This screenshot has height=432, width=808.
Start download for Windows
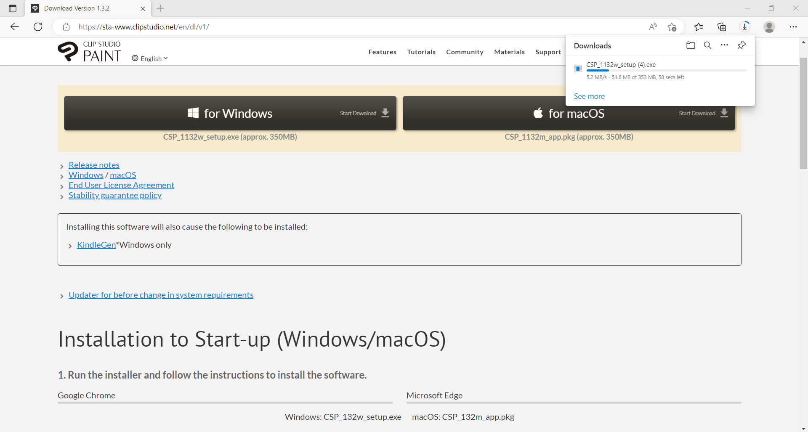click(230, 113)
